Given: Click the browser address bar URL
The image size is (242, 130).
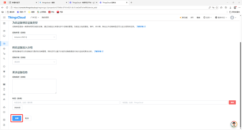Looking at the screenshot, I should [55, 8].
